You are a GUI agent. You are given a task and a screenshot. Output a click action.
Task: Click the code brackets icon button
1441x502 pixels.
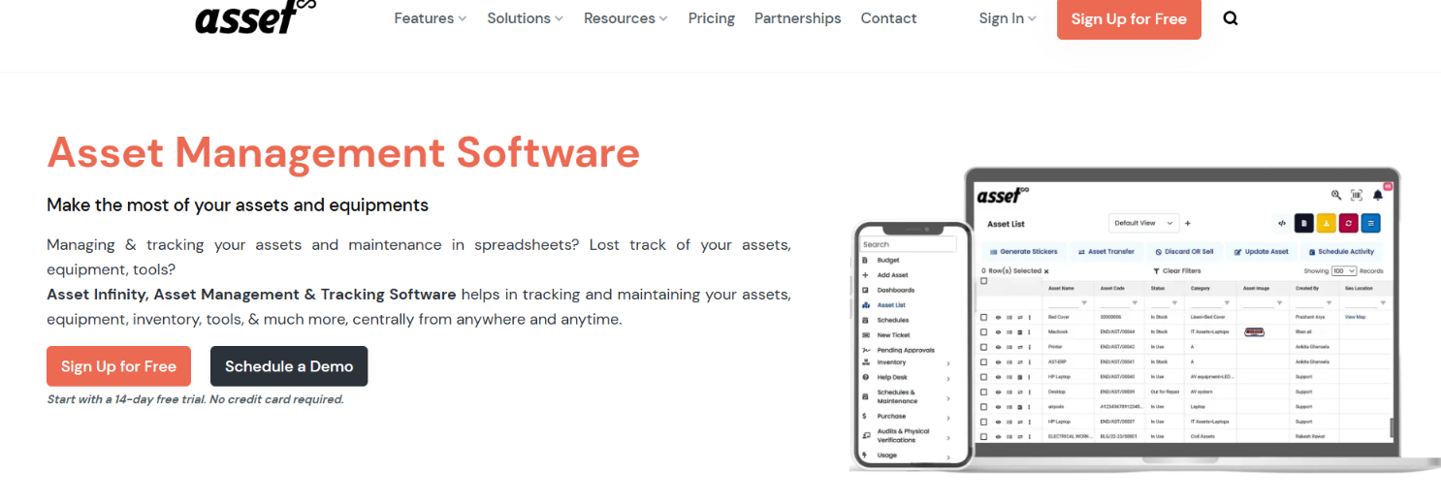click(x=1282, y=223)
